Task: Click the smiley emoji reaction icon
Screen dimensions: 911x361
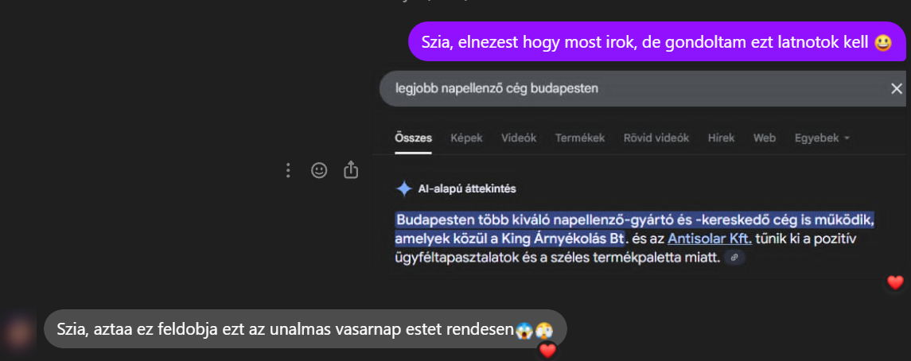Action: coord(319,170)
